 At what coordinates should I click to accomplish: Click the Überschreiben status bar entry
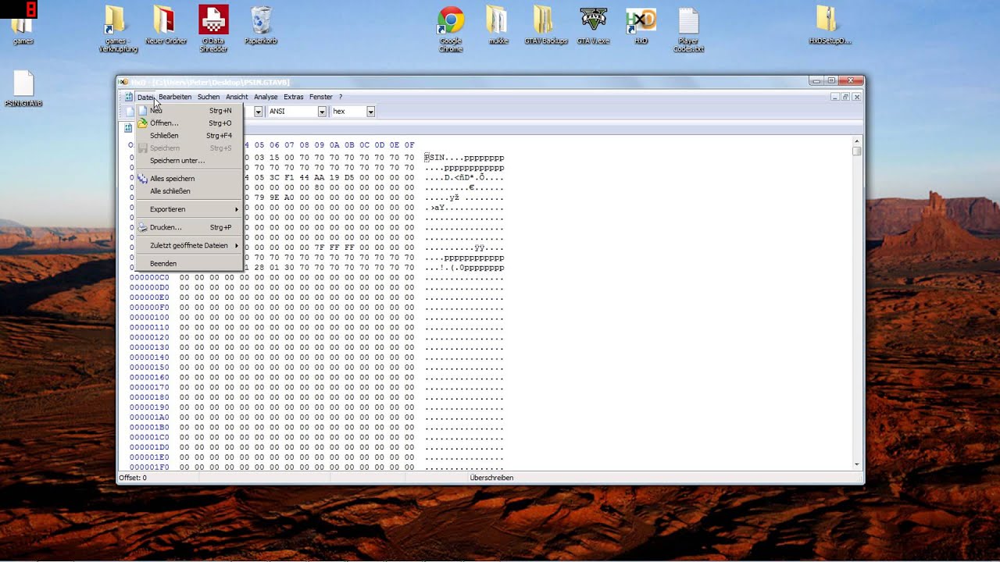pyautogui.click(x=491, y=477)
